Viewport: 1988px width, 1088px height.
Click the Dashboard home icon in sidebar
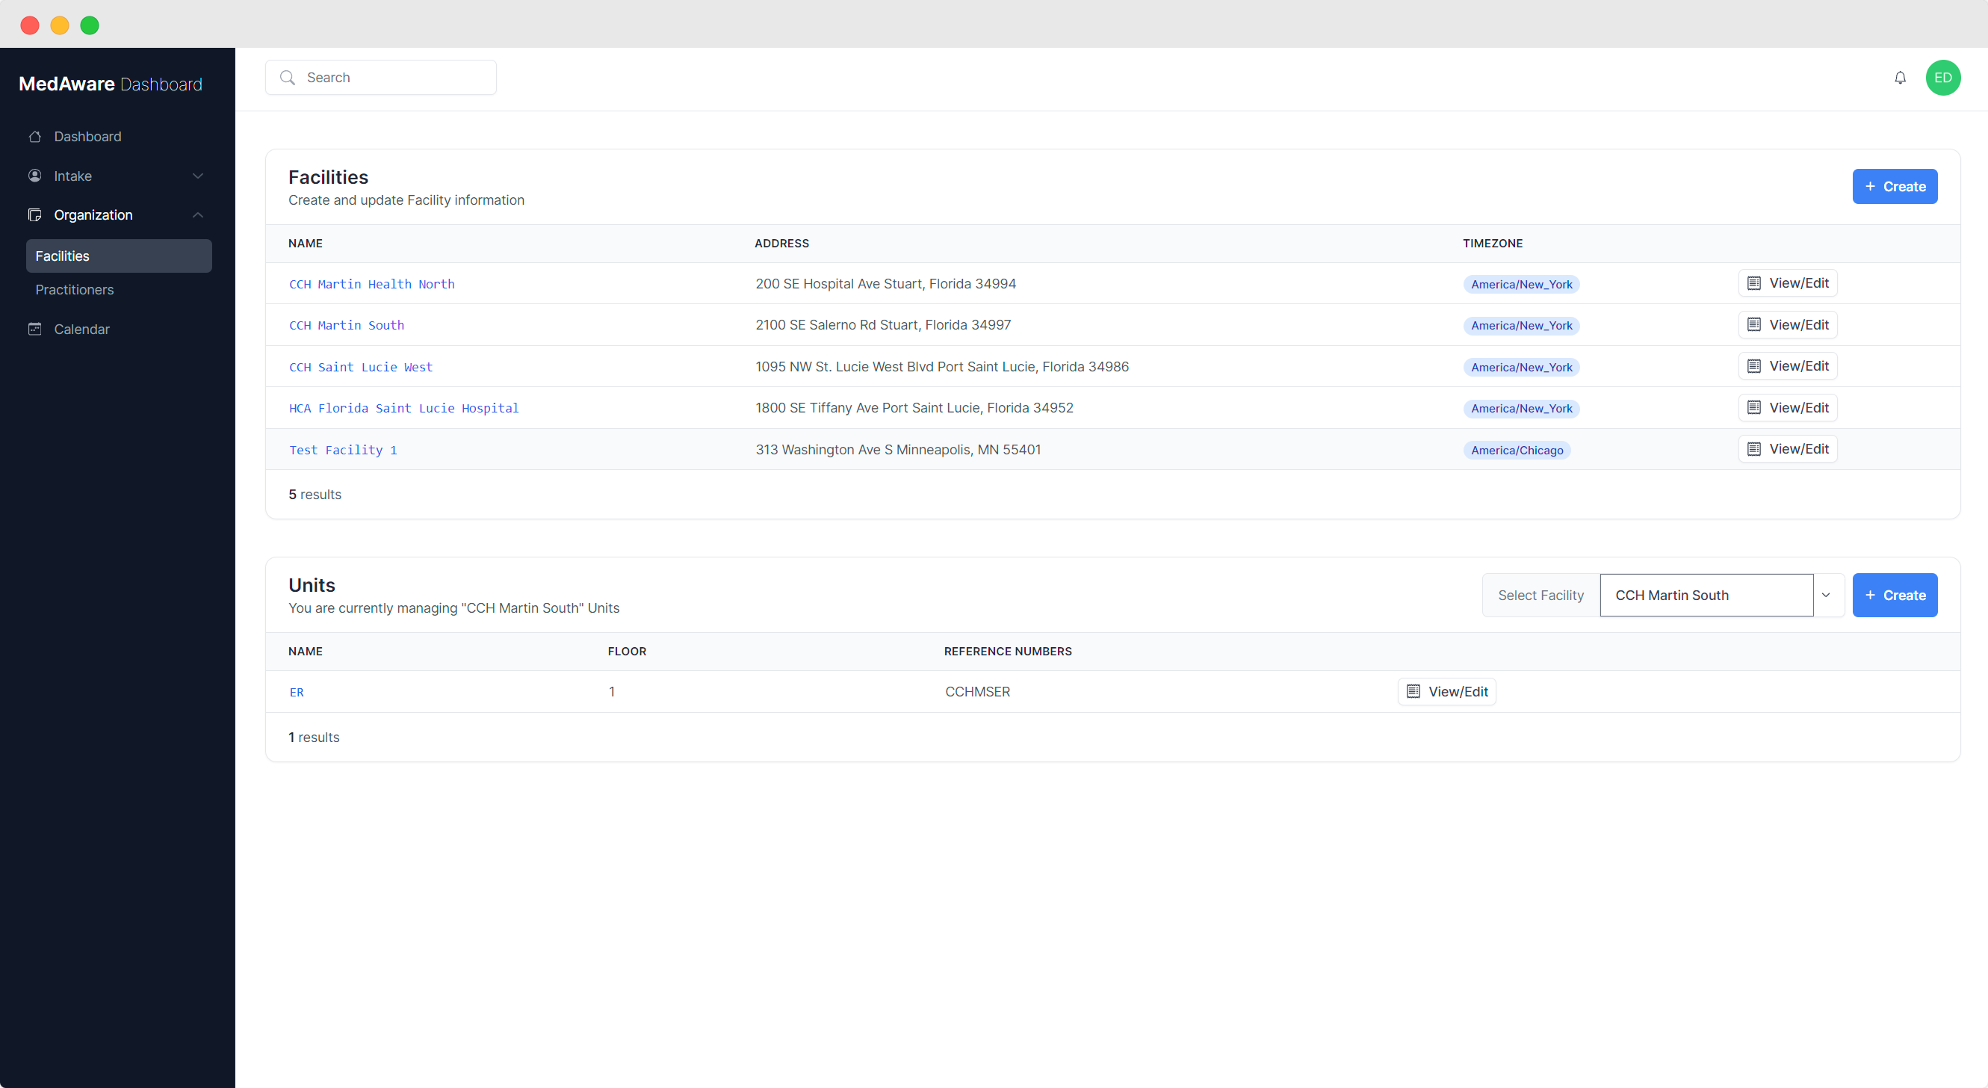pos(34,137)
